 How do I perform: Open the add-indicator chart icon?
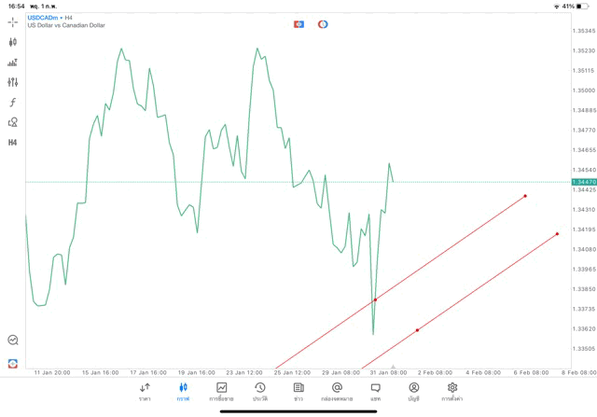[x=13, y=63]
